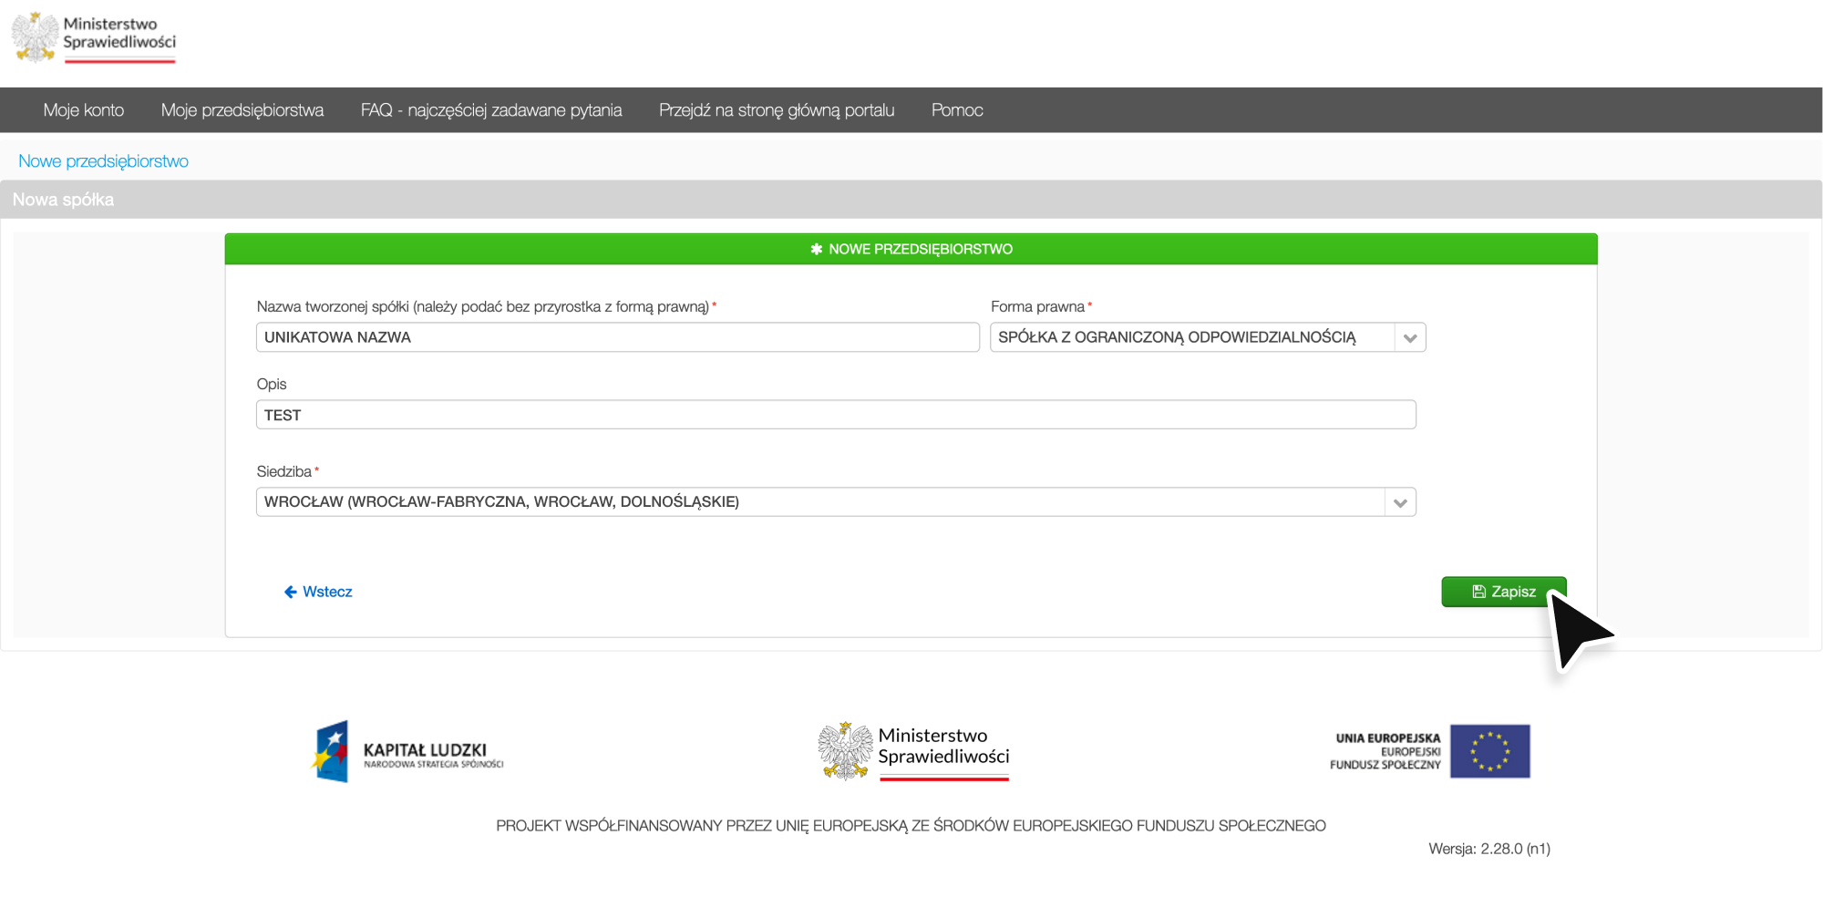Open the Pomoc menu item
The width and height of the screenshot is (1823, 897).
click(x=957, y=110)
